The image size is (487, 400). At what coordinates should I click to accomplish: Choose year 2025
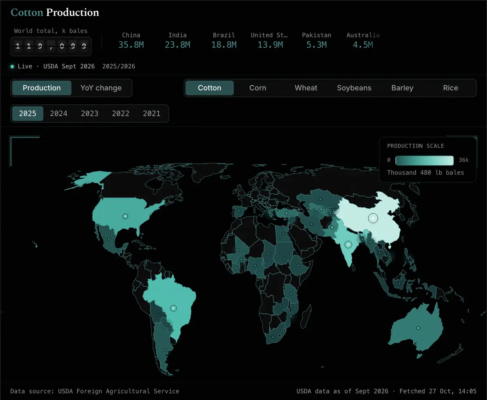click(x=28, y=113)
